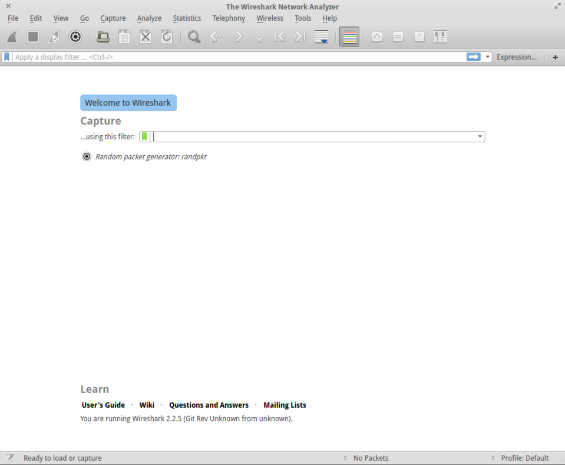Click the green capture filter bookmark

[144, 136]
